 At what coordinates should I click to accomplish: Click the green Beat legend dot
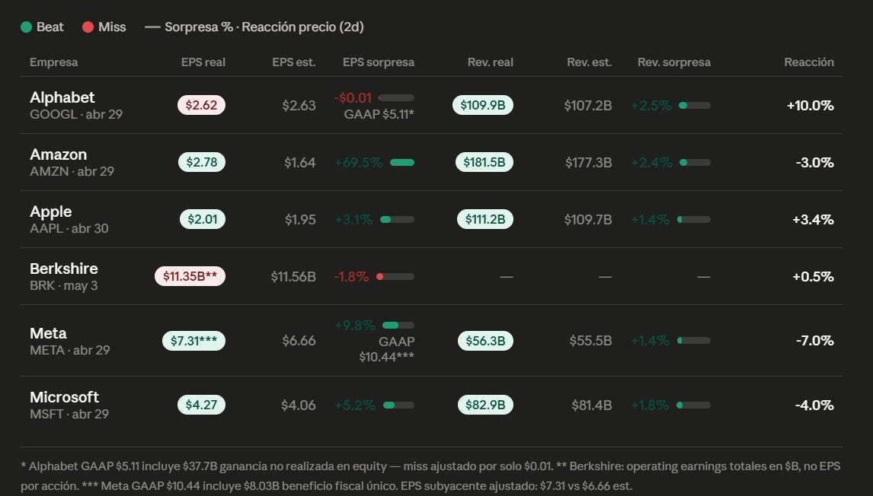click(26, 27)
